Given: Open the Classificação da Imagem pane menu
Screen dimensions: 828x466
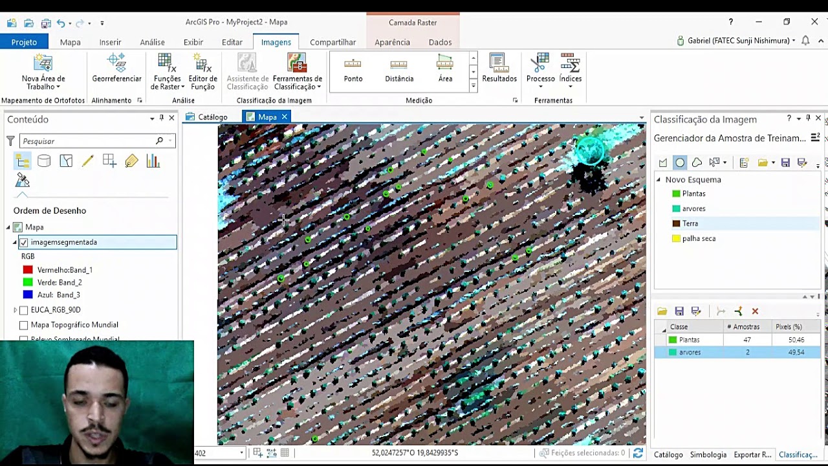Looking at the screenshot, I should point(799,118).
